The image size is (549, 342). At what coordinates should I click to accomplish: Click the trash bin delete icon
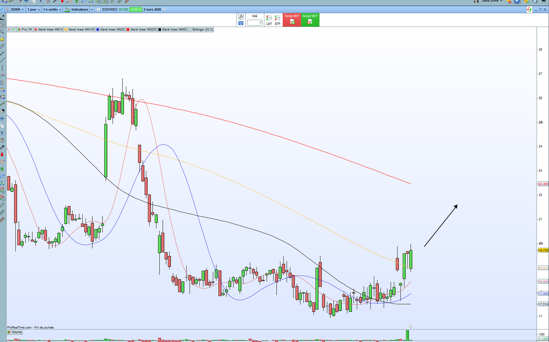coord(3,140)
